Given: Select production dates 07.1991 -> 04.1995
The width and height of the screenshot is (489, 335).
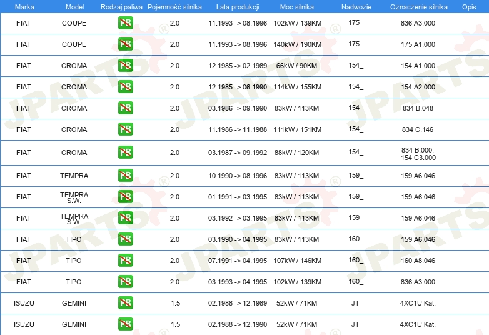Looking at the screenshot, I should [x=238, y=261].
